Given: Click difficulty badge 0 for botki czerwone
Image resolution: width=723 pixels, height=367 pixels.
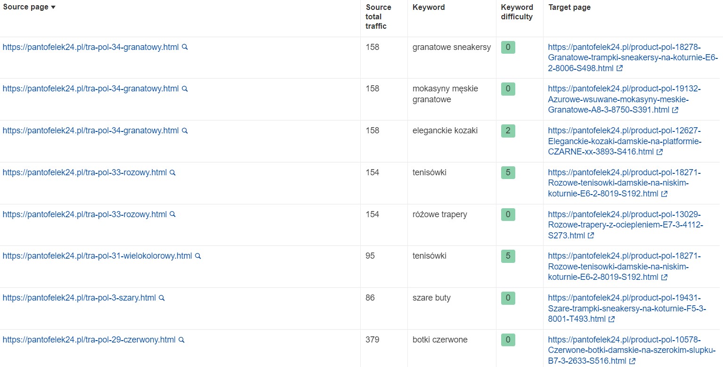Looking at the screenshot, I should click(x=508, y=340).
